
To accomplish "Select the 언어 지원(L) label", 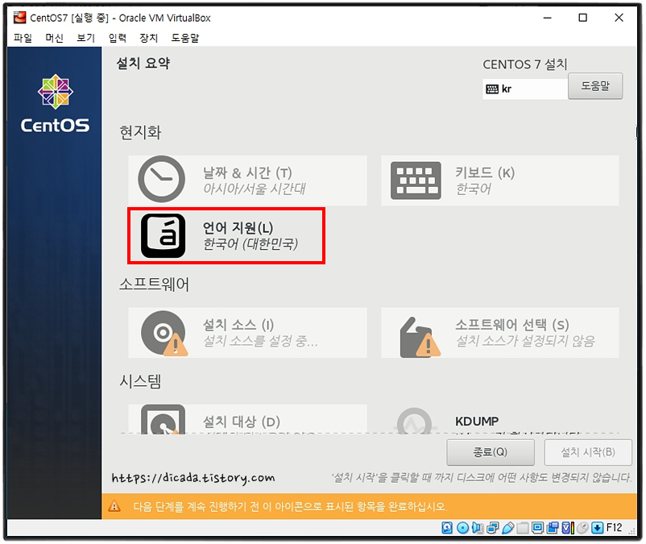I will point(238,227).
